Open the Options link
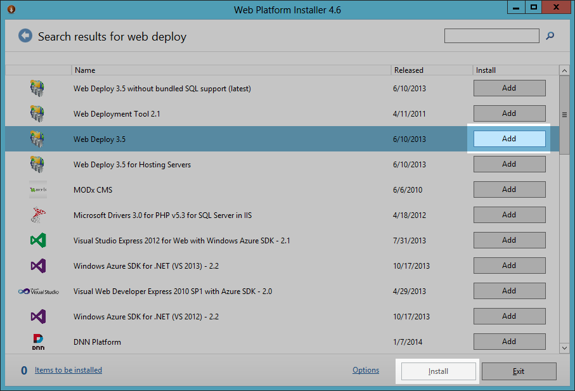This screenshot has height=391, width=575. [x=366, y=370]
